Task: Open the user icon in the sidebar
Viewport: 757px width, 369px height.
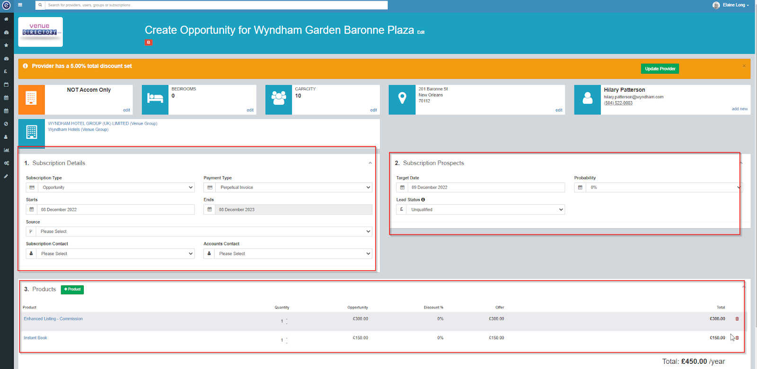Action: 6,137
